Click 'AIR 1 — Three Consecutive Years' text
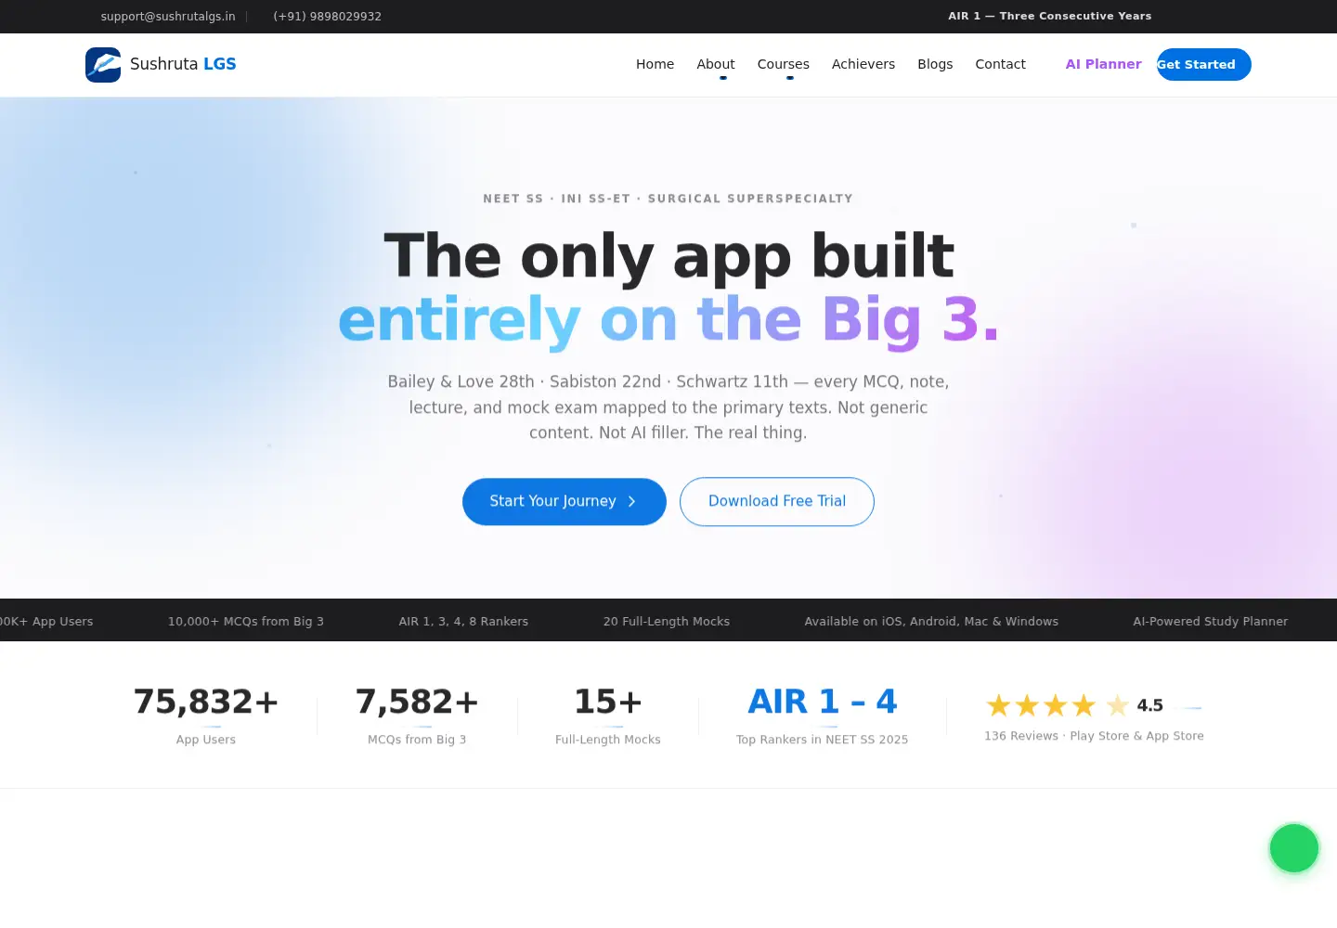 (1049, 16)
